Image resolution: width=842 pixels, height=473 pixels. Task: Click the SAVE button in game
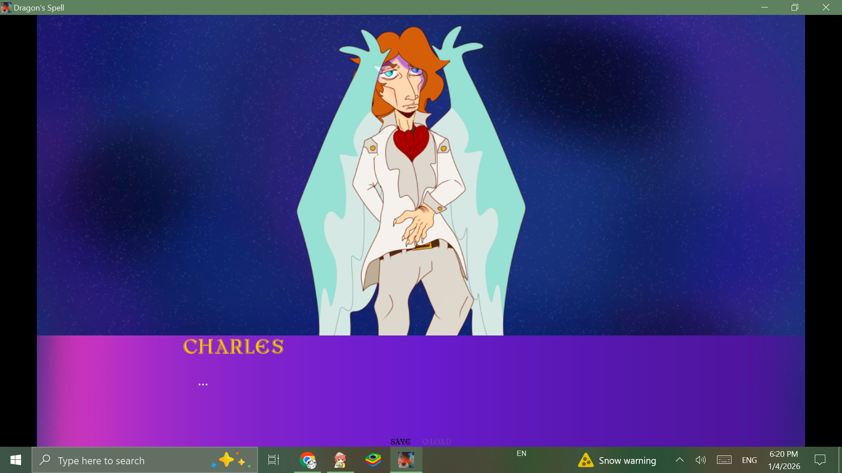(x=400, y=441)
